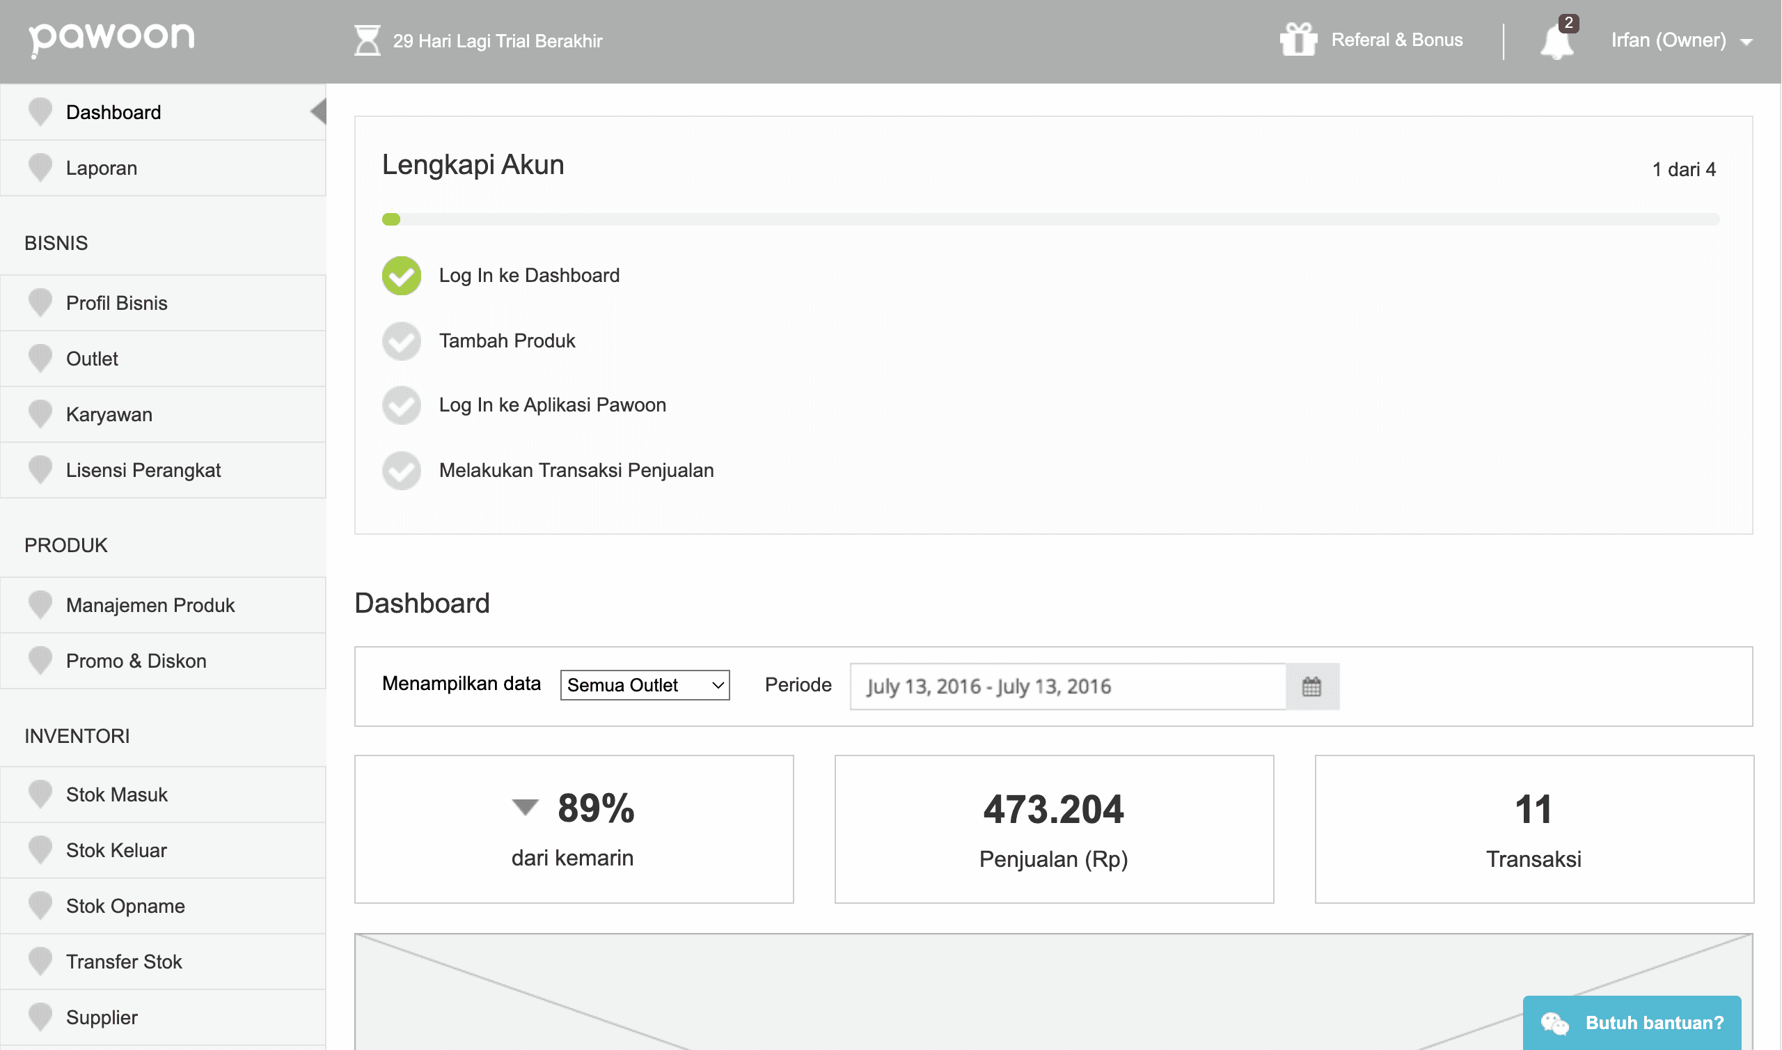Go to Transfer Stok menu item
1782x1050 pixels.
(x=164, y=963)
